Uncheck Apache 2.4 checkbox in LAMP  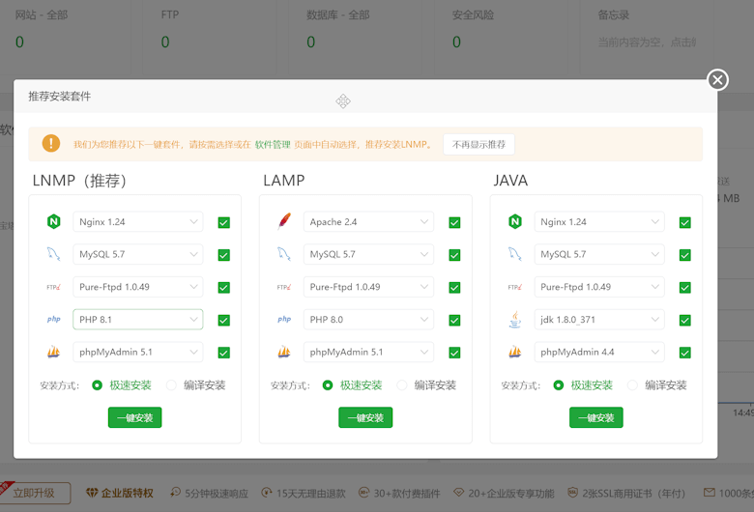(x=454, y=222)
